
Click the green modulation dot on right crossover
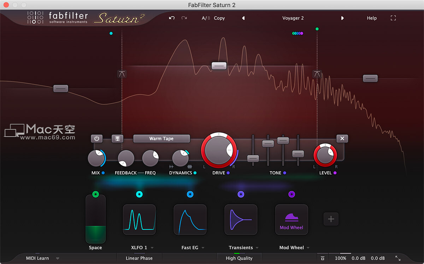[x=317, y=29]
